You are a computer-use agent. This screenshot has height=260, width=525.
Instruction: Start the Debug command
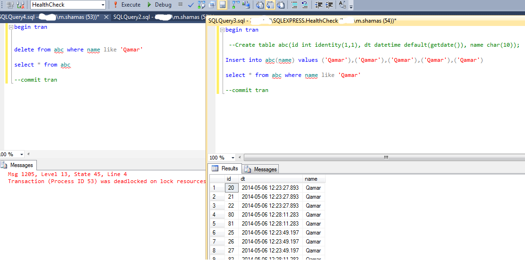(x=160, y=5)
